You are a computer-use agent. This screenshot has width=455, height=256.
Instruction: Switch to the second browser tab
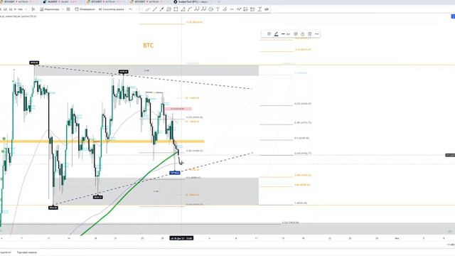click(x=63, y=1)
